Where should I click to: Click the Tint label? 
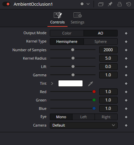(x=43, y=83)
